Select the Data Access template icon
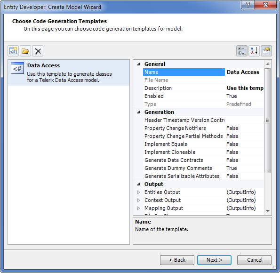Screen dimensions: 280x273 pos(17,68)
